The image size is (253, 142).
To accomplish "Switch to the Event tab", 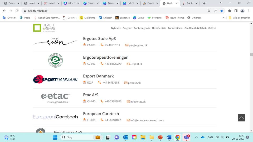I will [150, 3].
